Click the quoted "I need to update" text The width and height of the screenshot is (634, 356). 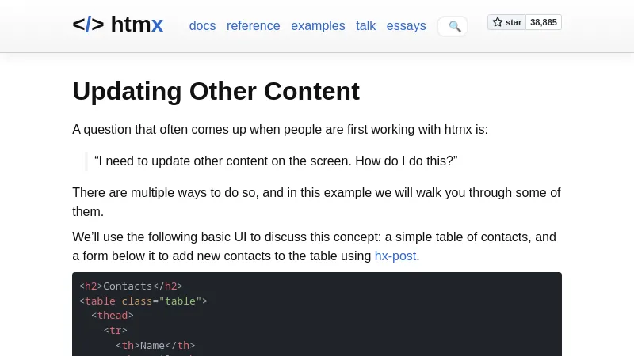coord(276,161)
